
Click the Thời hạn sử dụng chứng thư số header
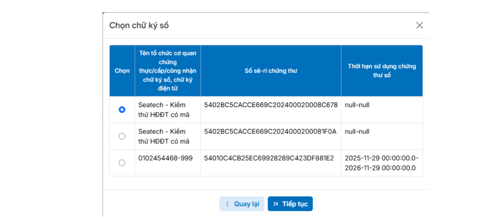pos(382,71)
